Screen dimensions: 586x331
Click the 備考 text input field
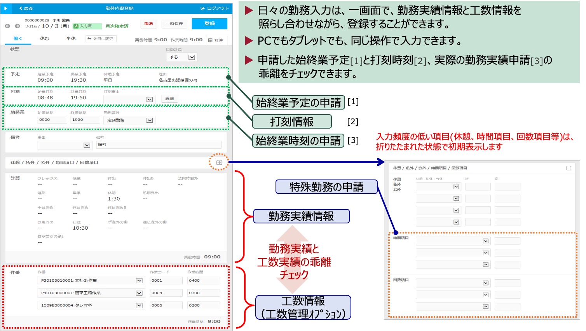(159, 145)
